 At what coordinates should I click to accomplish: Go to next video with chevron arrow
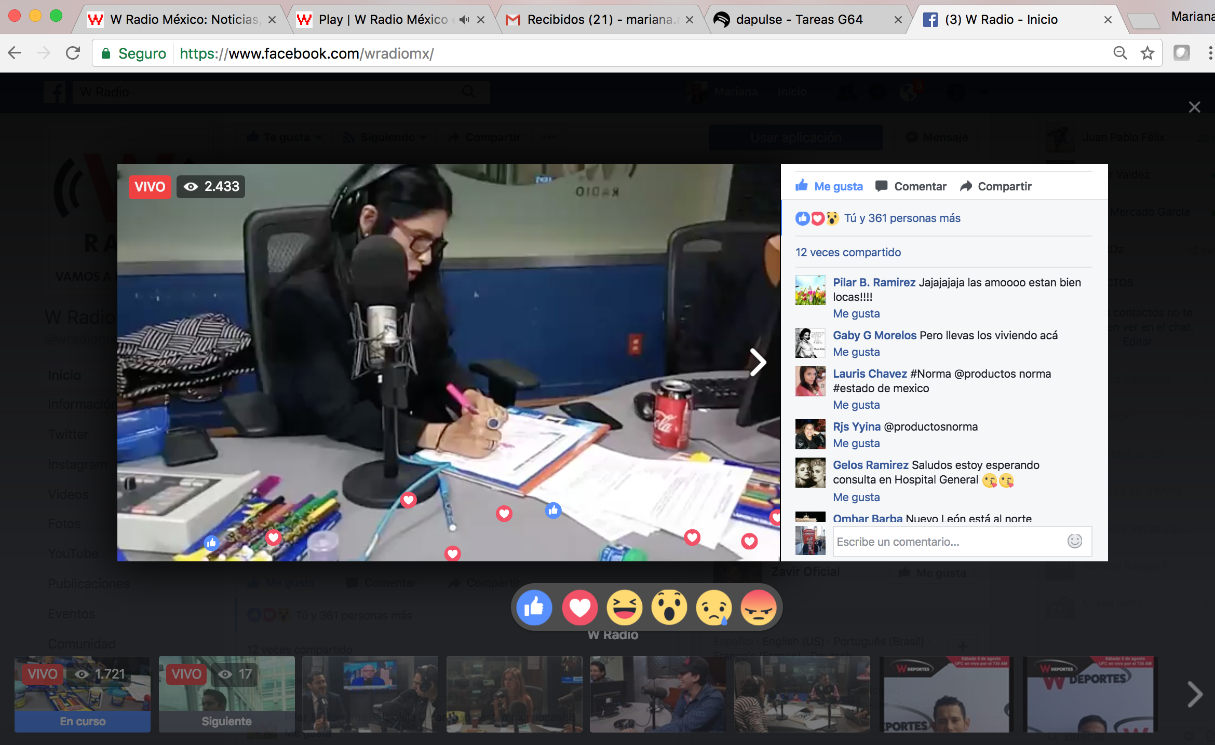758,362
